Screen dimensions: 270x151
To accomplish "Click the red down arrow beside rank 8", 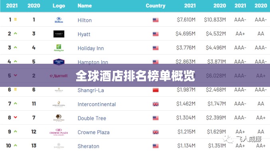I will [15, 117].
